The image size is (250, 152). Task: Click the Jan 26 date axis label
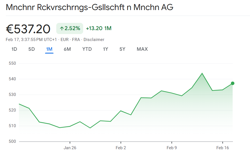click(70, 148)
